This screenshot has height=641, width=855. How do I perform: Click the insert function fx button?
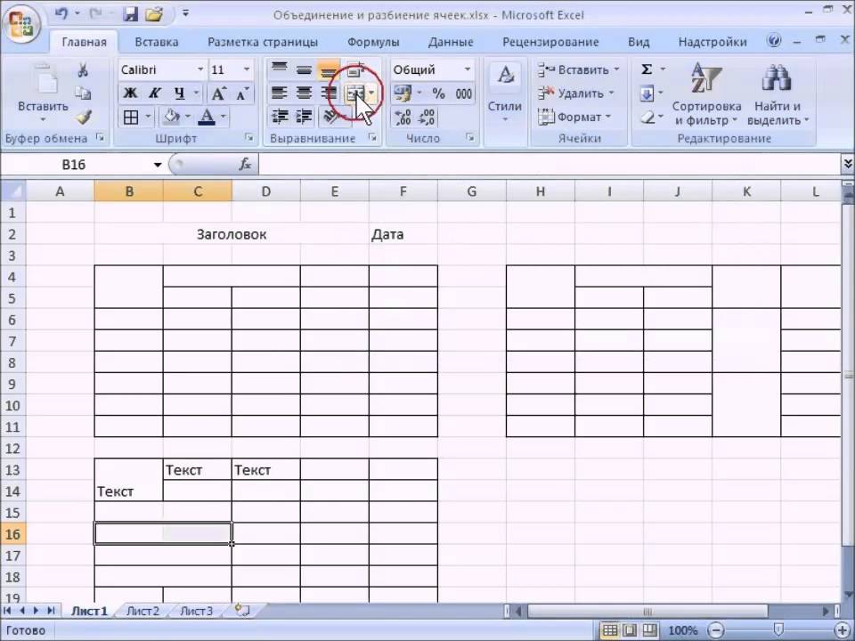[246, 164]
